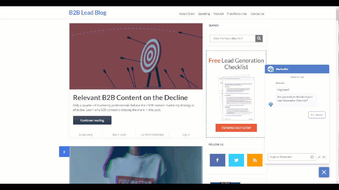
Task: Click the GIF icon in chat
Action: tap(324, 157)
